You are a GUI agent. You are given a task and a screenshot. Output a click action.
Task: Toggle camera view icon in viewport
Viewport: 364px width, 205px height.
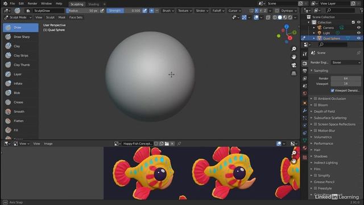pos(294,65)
